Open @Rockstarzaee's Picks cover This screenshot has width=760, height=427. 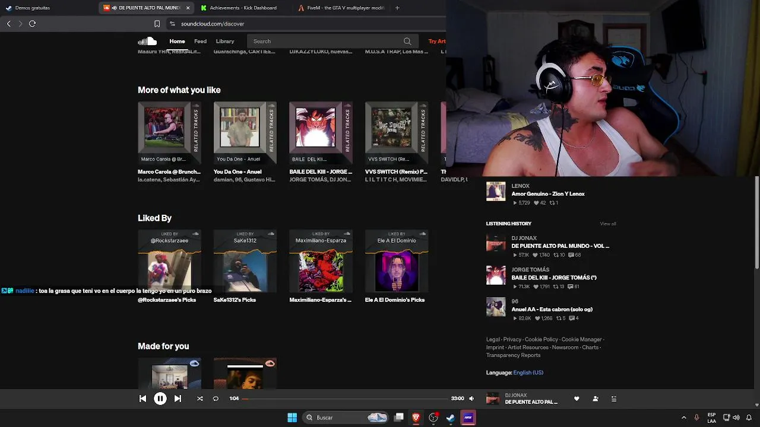[x=169, y=262]
